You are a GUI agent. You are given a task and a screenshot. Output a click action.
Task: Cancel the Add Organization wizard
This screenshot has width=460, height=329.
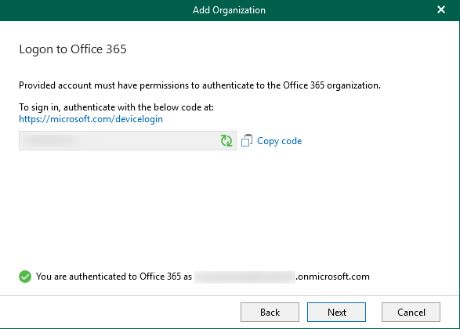tap(411, 313)
